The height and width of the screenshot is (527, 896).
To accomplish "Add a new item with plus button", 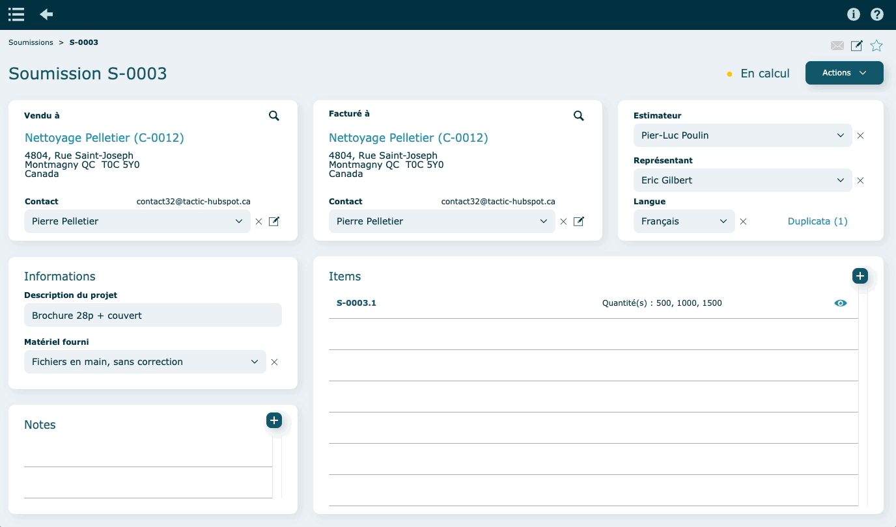I will coord(860,276).
